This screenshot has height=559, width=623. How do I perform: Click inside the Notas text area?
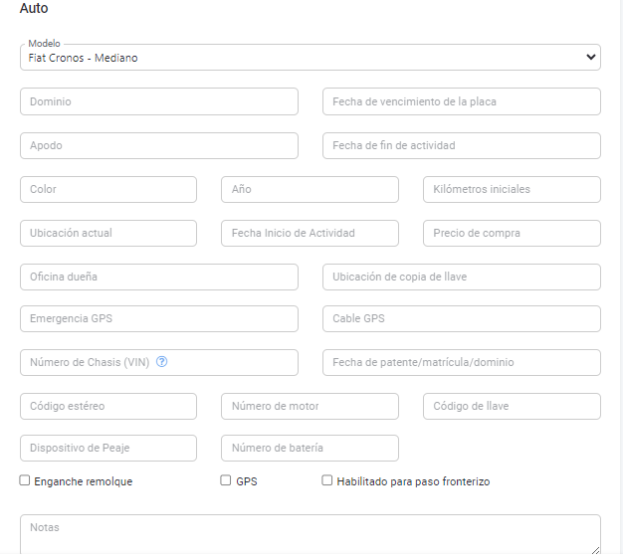[x=310, y=534]
